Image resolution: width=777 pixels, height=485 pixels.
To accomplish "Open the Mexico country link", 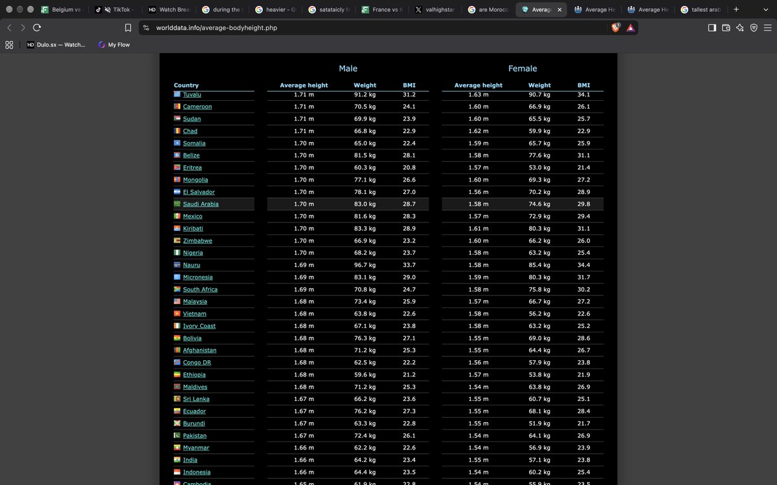I will click(x=192, y=217).
